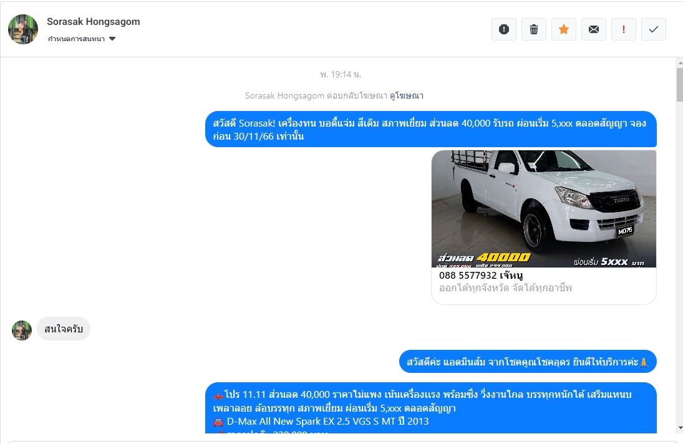Open Sorasak Hongsagom's profile picture in header

coord(23,29)
